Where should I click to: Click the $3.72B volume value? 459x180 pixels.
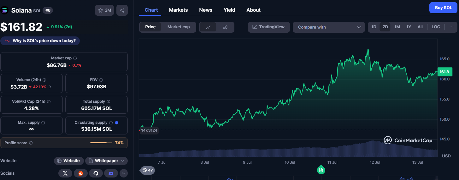(19, 87)
